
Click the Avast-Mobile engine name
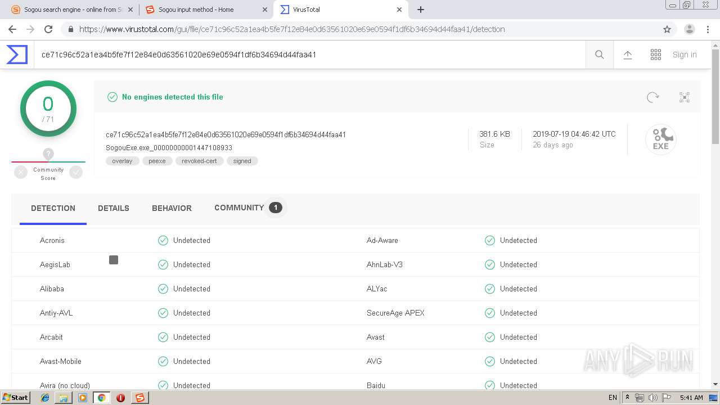(61, 361)
